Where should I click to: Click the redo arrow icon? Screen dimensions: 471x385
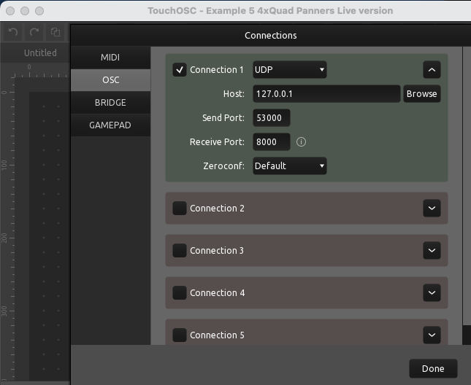coord(34,33)
